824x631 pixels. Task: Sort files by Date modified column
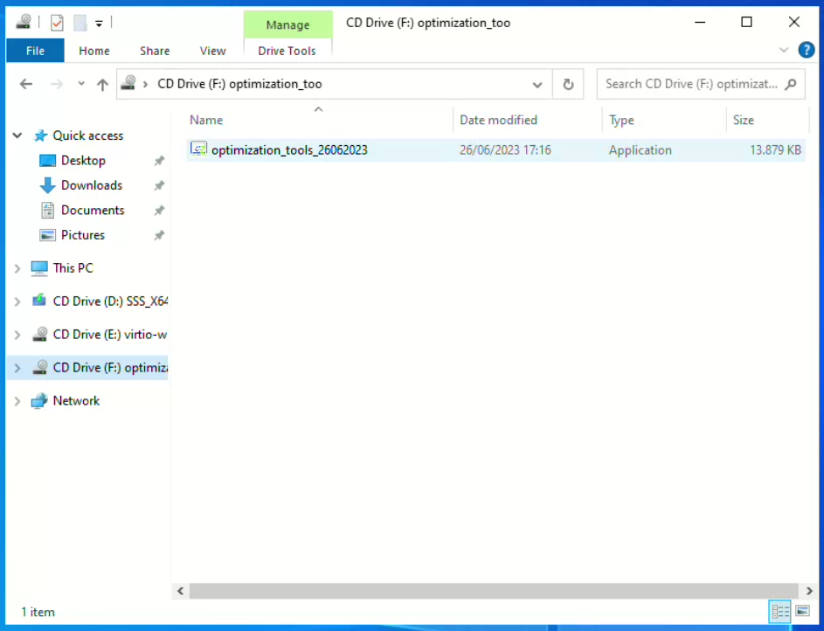498,120
